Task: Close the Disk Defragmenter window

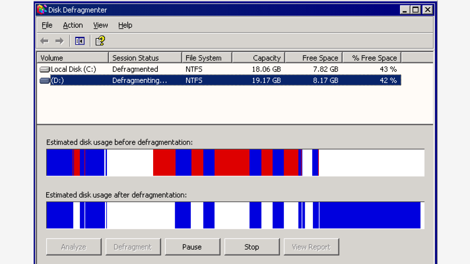Action: (x=427, y=10)
